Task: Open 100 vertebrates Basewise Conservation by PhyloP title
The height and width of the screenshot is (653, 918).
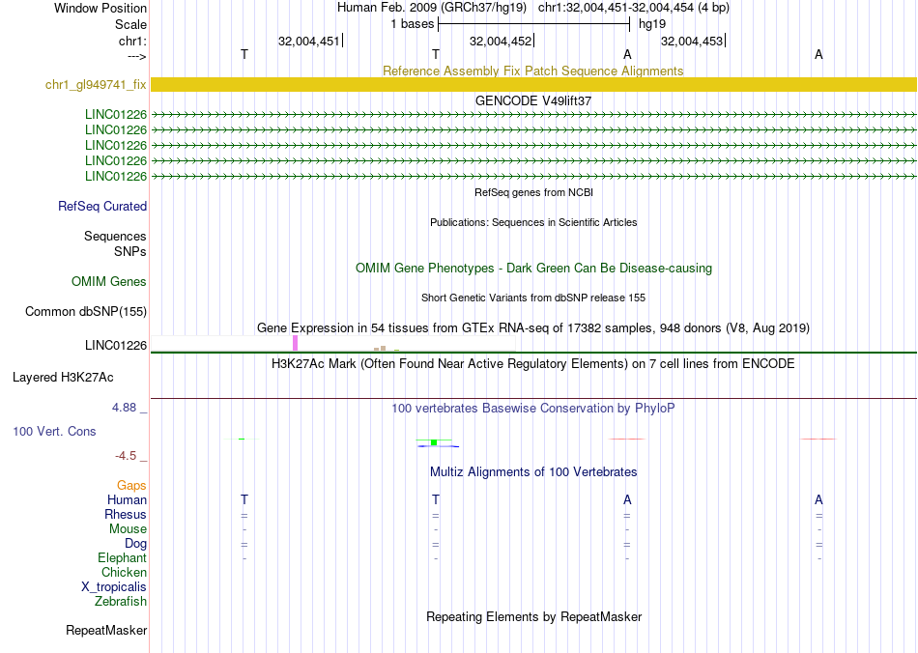Action: point(533,408)
